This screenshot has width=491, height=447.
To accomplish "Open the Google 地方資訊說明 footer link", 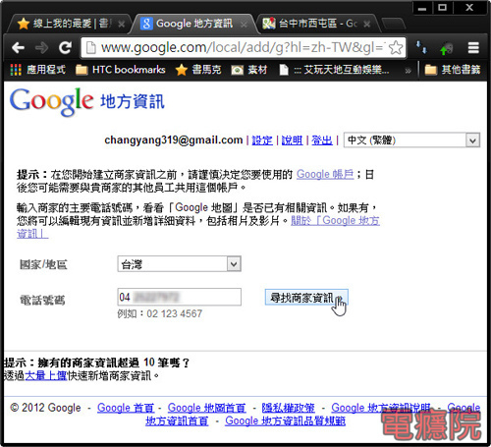I will click(x=381, y=408).
